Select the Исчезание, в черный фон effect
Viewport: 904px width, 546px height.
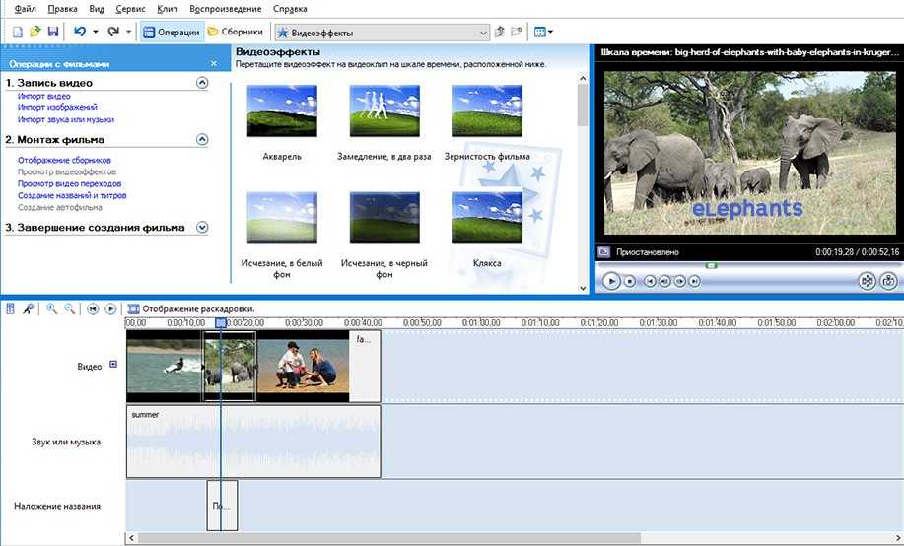pos(384,218)
